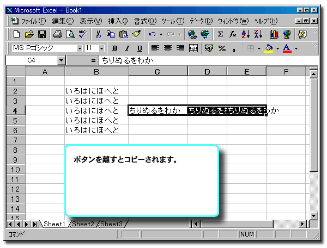The image size is (327, 248).
Task: Open Print Preview with the magnifier page icon
Action: tap(70, 34)
